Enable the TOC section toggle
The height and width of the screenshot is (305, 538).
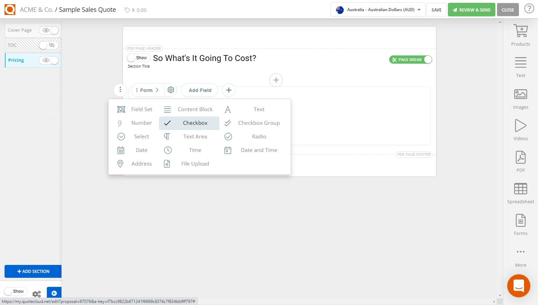[49, 45]
